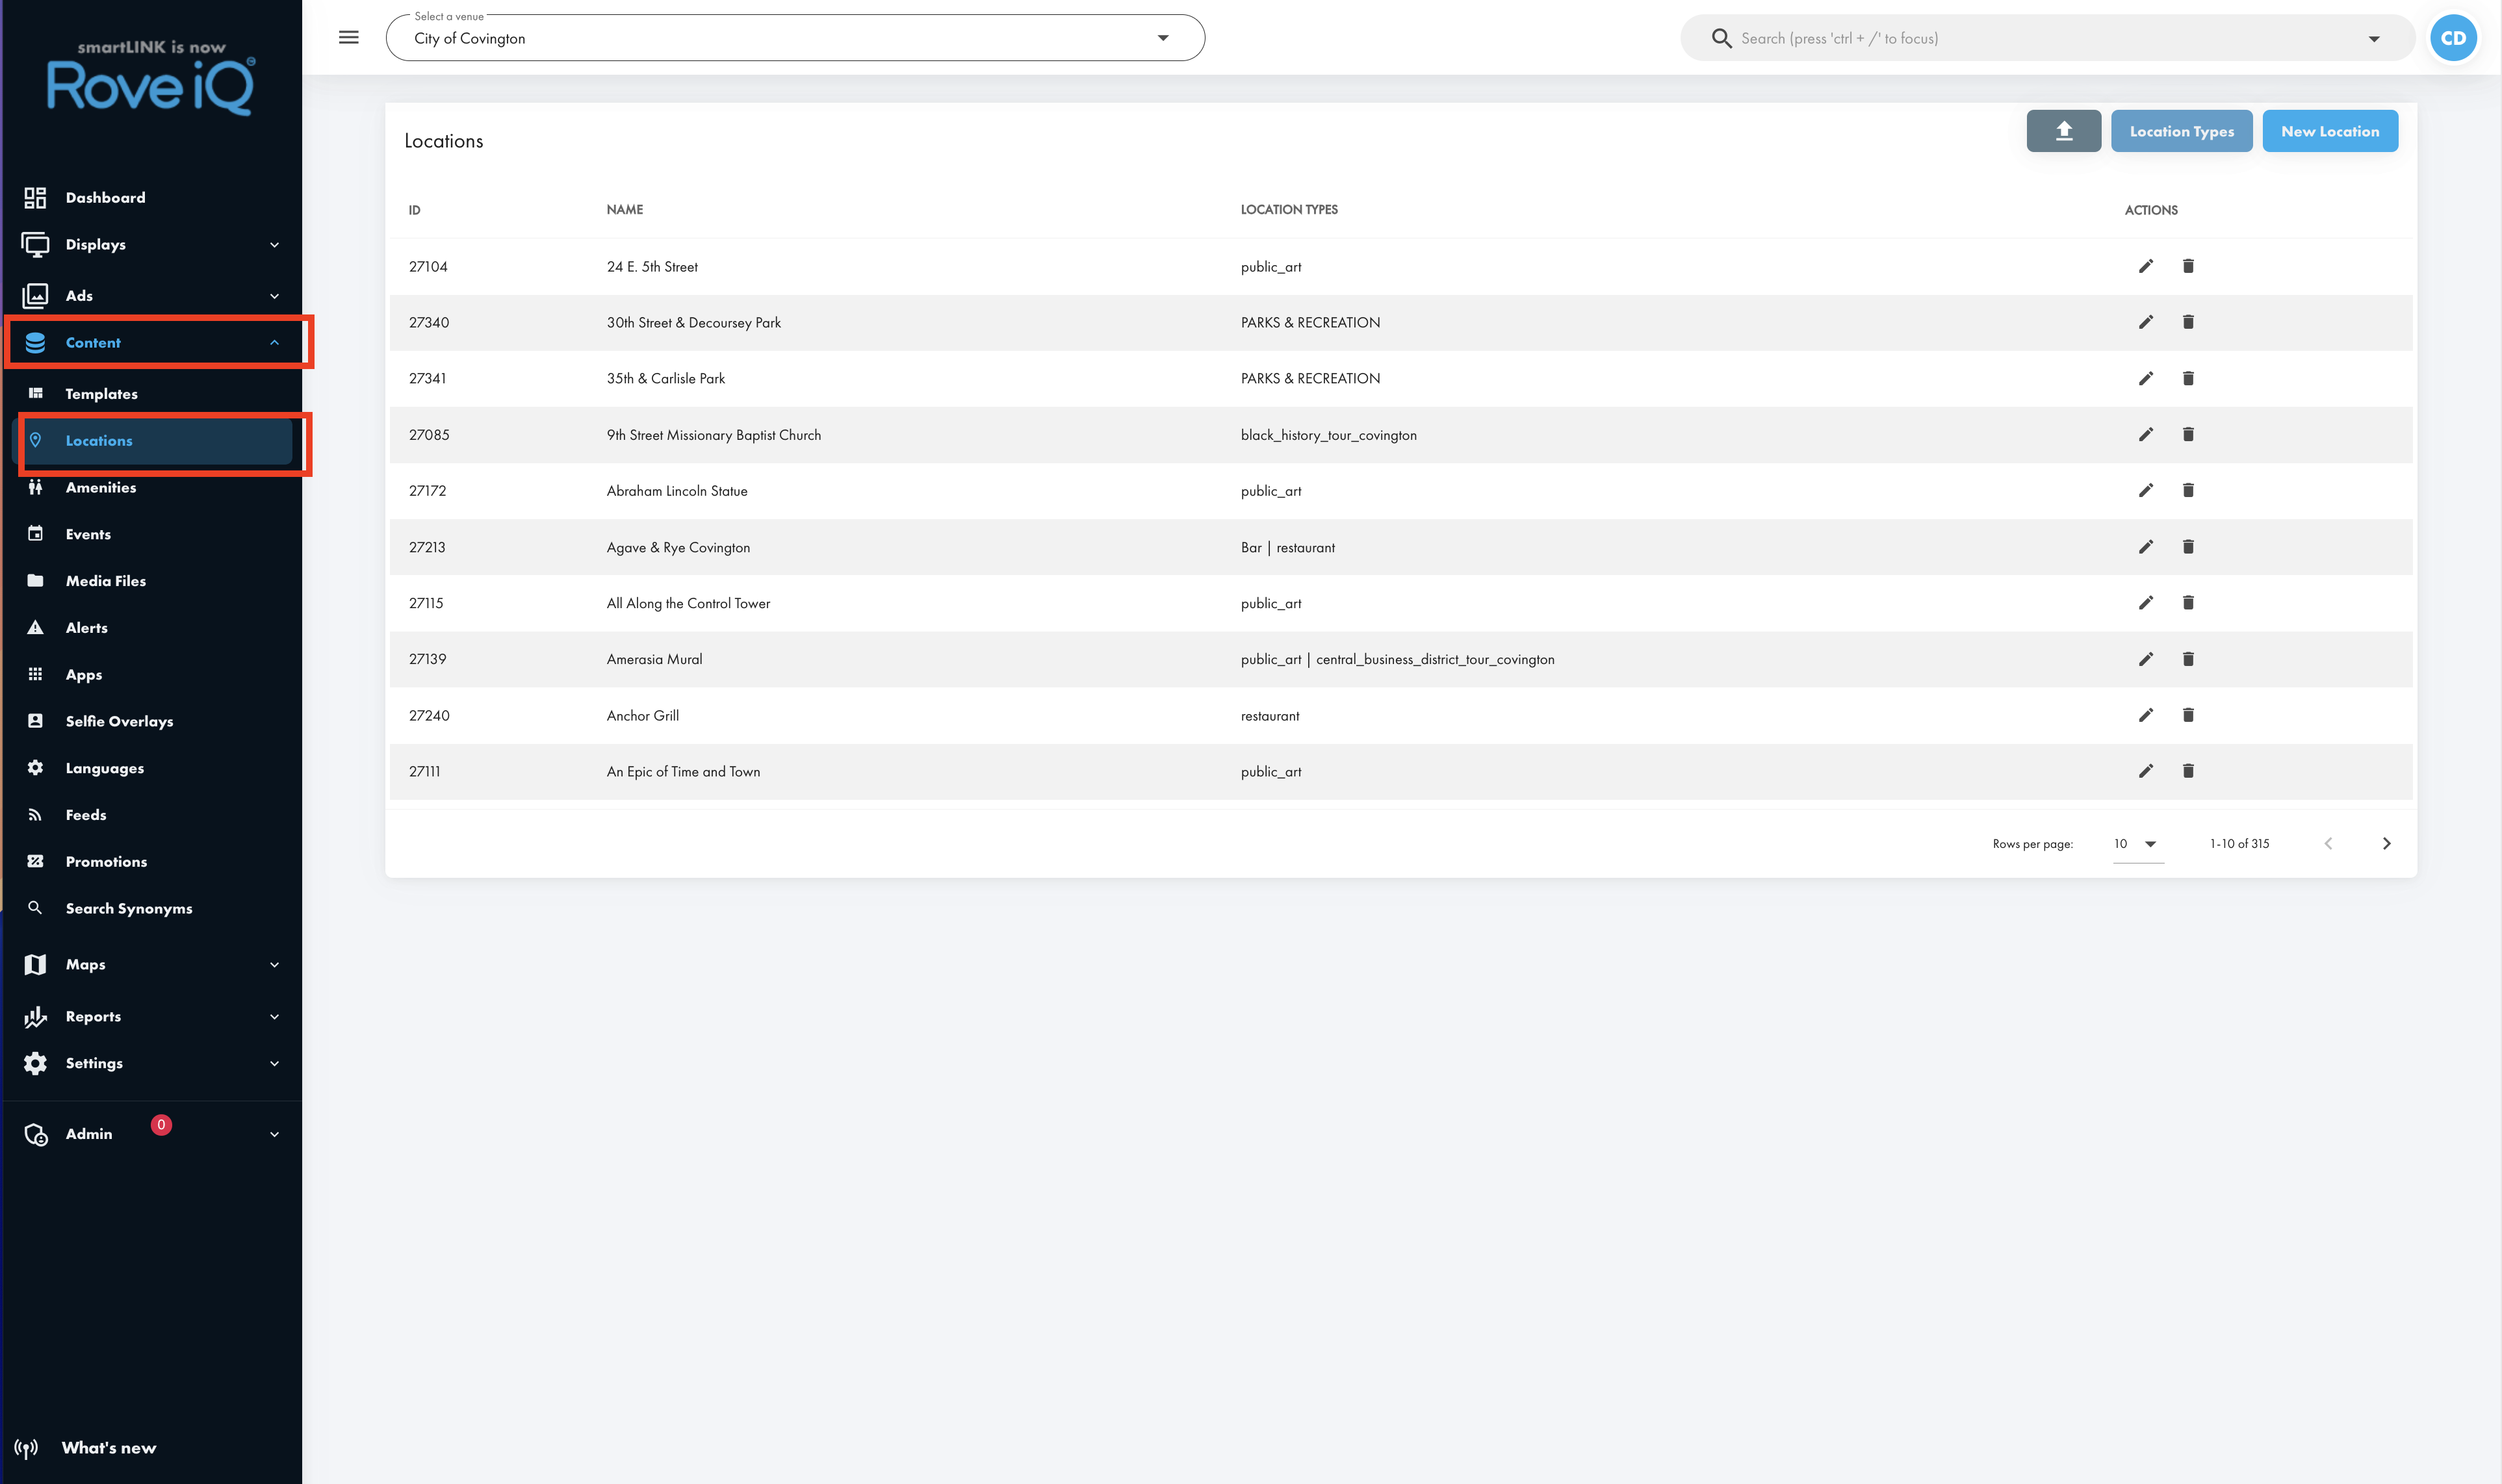Open the Select a venue dropdown
2502x1484 pixels.
coord(795,38)
